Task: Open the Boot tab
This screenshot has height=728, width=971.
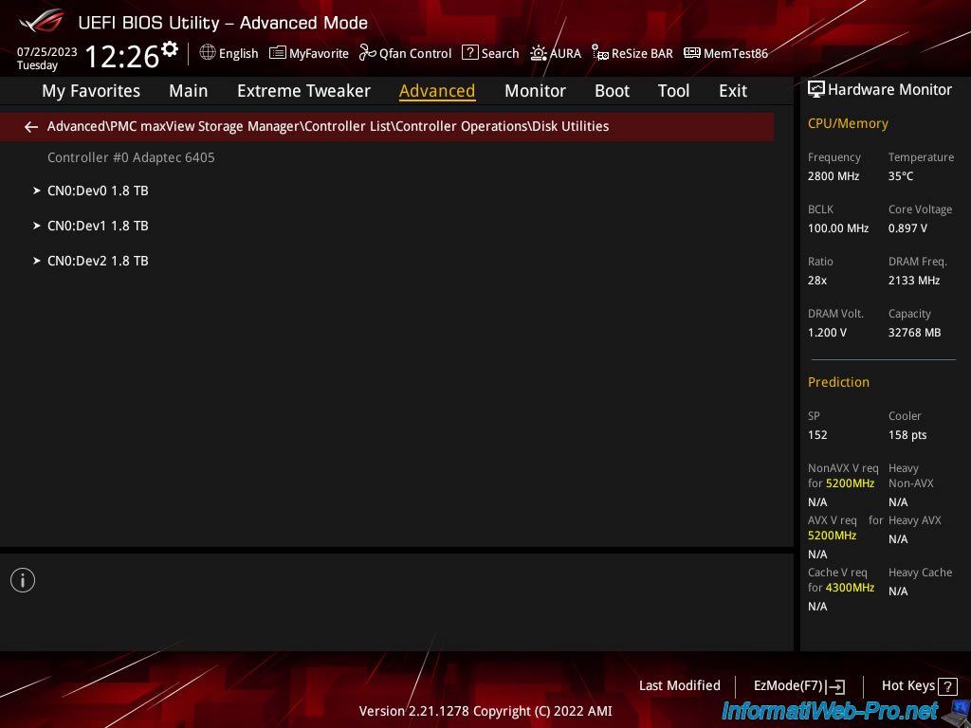Action: click(612, 91)
